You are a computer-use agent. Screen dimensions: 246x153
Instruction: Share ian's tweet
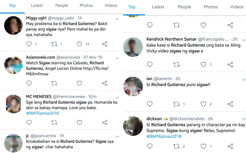[230, 104]
